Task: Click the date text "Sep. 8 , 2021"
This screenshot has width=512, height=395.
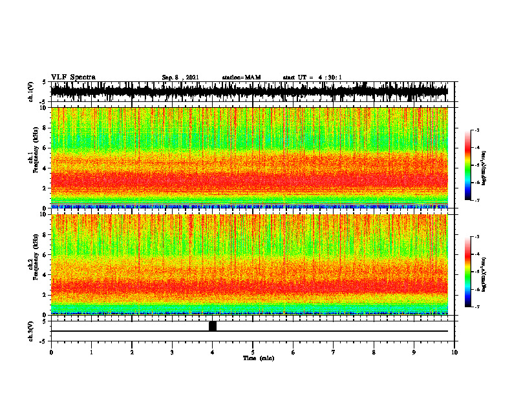Action: [180, 77]
